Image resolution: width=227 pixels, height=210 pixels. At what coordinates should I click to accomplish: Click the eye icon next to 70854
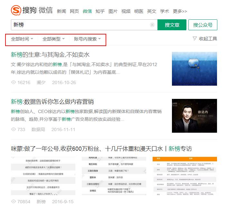click(14, 202)
